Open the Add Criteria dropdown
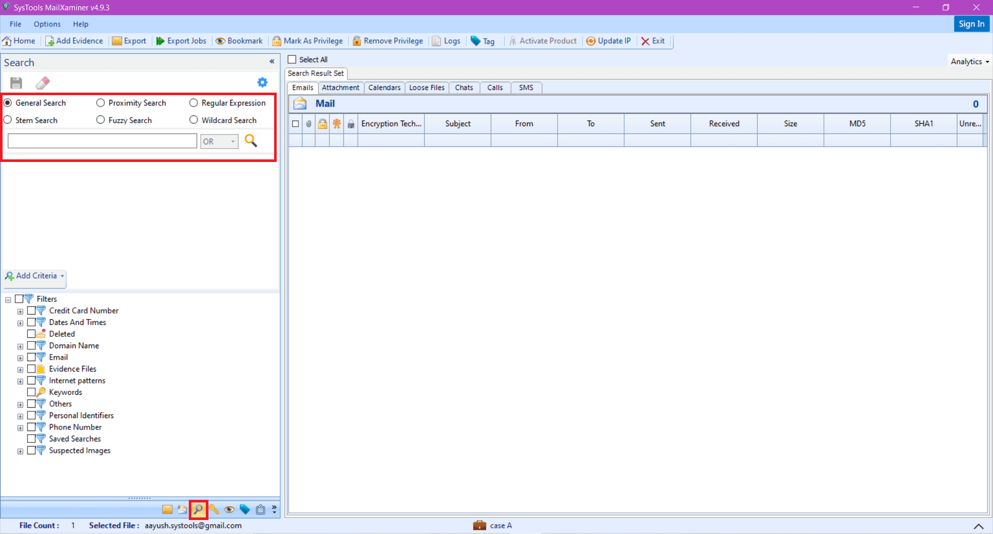Screen dimensions: 993x534 [x=35, y=276]
